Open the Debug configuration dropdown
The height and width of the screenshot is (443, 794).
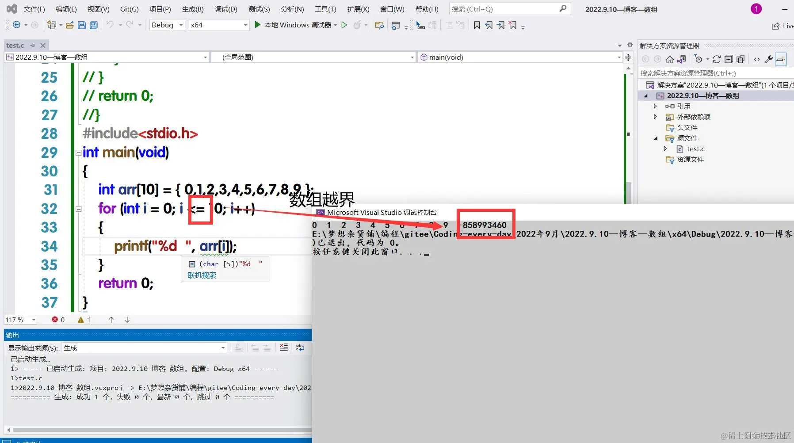[x=167, y=25]
